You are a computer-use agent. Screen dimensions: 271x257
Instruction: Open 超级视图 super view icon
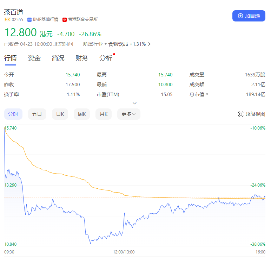[x=241, y=114]
